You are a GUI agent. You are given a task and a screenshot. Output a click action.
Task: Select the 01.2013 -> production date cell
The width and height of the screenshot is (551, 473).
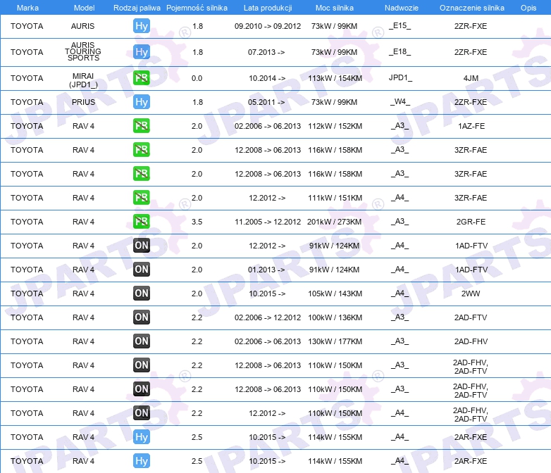266,270
